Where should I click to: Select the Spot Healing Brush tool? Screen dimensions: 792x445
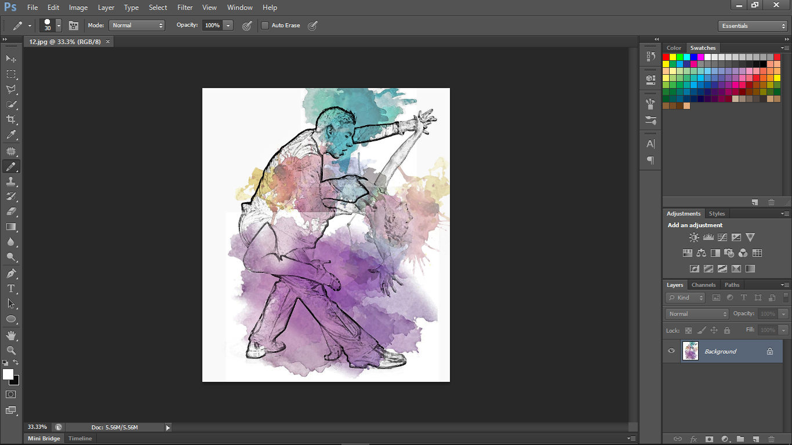click(11, 152)
